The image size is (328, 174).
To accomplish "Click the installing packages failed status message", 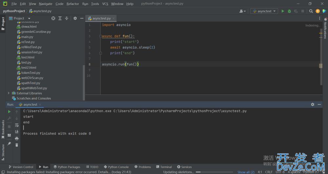I will click(x=69, y=172).
